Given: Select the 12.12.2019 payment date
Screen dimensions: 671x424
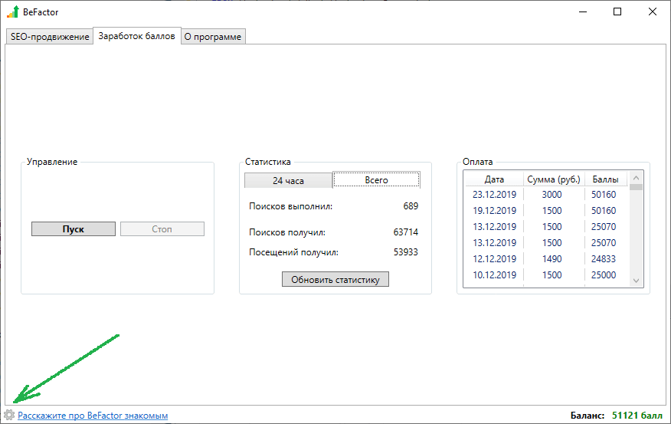Looking at the screenshot, I should 494,258.
